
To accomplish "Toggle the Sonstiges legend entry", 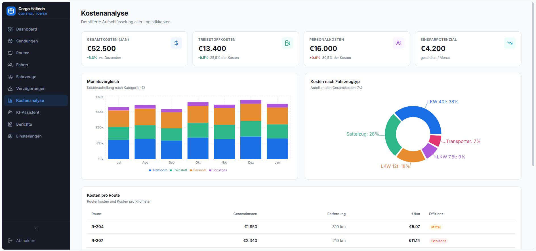I will click(218, 170).
